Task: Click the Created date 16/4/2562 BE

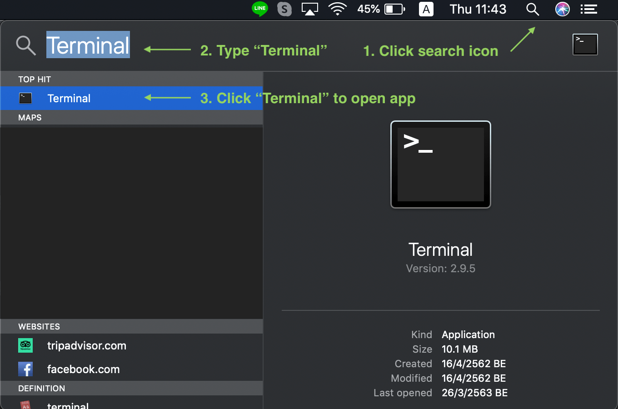Action: coord(474,364)
